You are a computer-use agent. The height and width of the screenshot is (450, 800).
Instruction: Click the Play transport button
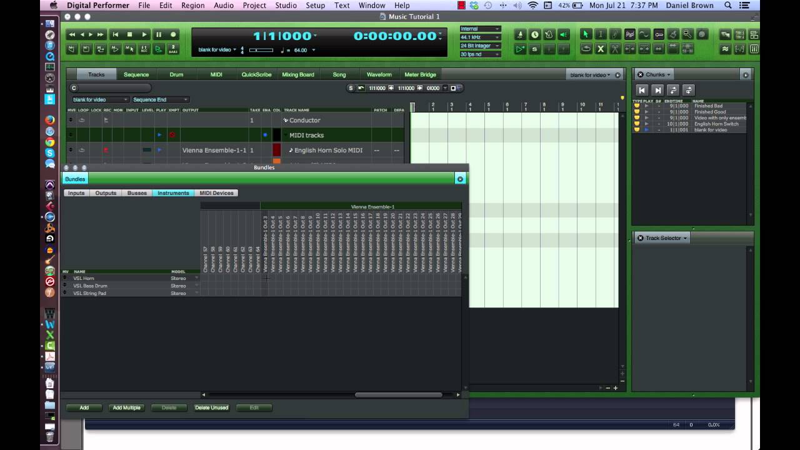(144, 34)
